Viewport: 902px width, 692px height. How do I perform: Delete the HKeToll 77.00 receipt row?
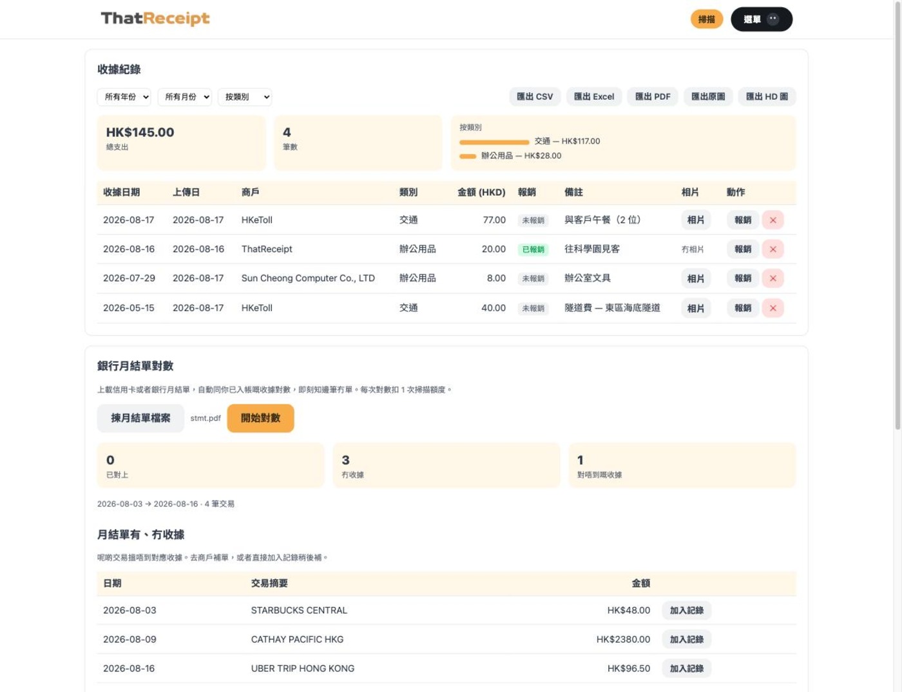pos(772,220)
